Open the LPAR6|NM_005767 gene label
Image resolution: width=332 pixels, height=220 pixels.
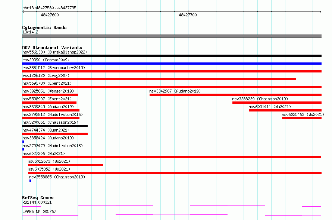(x=39, y=211)
